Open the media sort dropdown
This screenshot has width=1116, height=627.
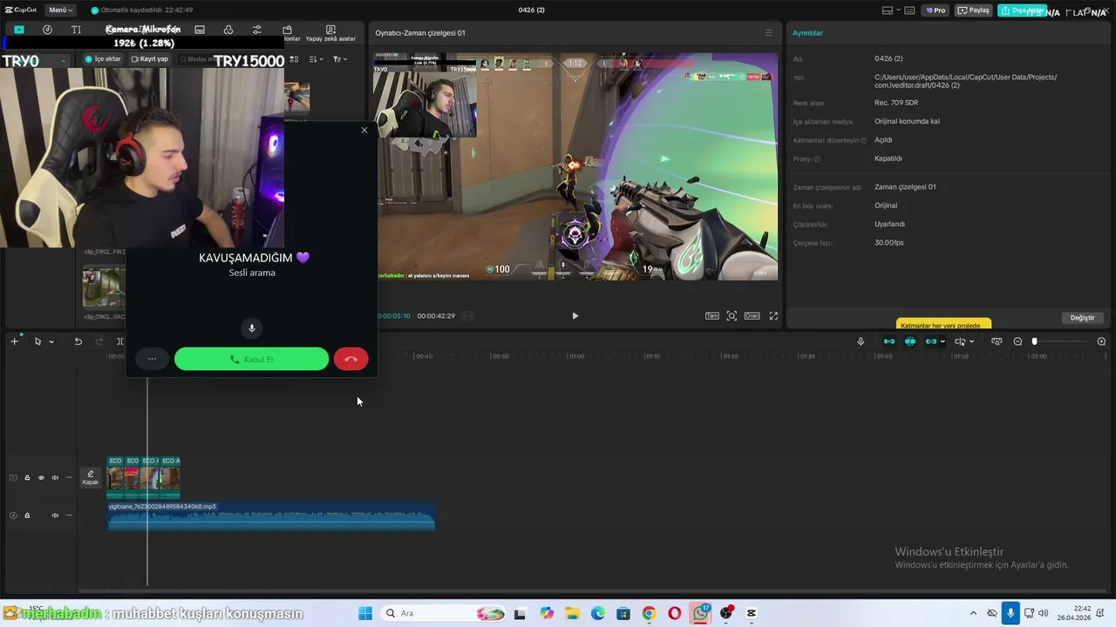[x=316, y=59]
